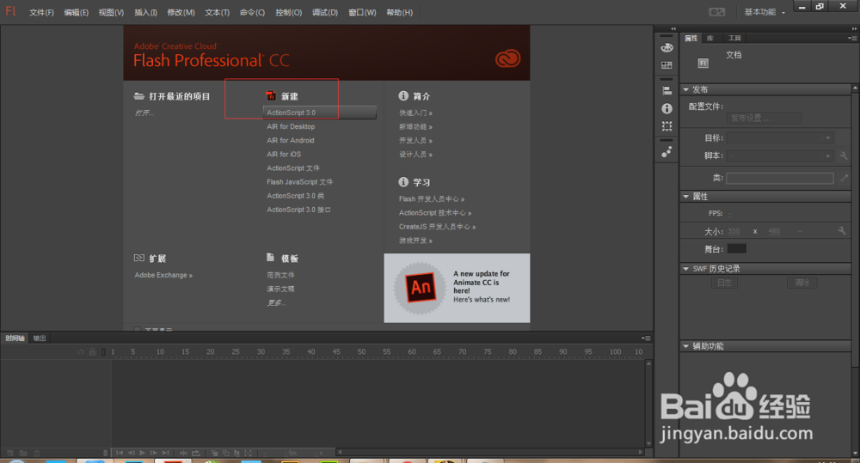
Task: Open the 文件(F) menu
Action: pos(41,13)
